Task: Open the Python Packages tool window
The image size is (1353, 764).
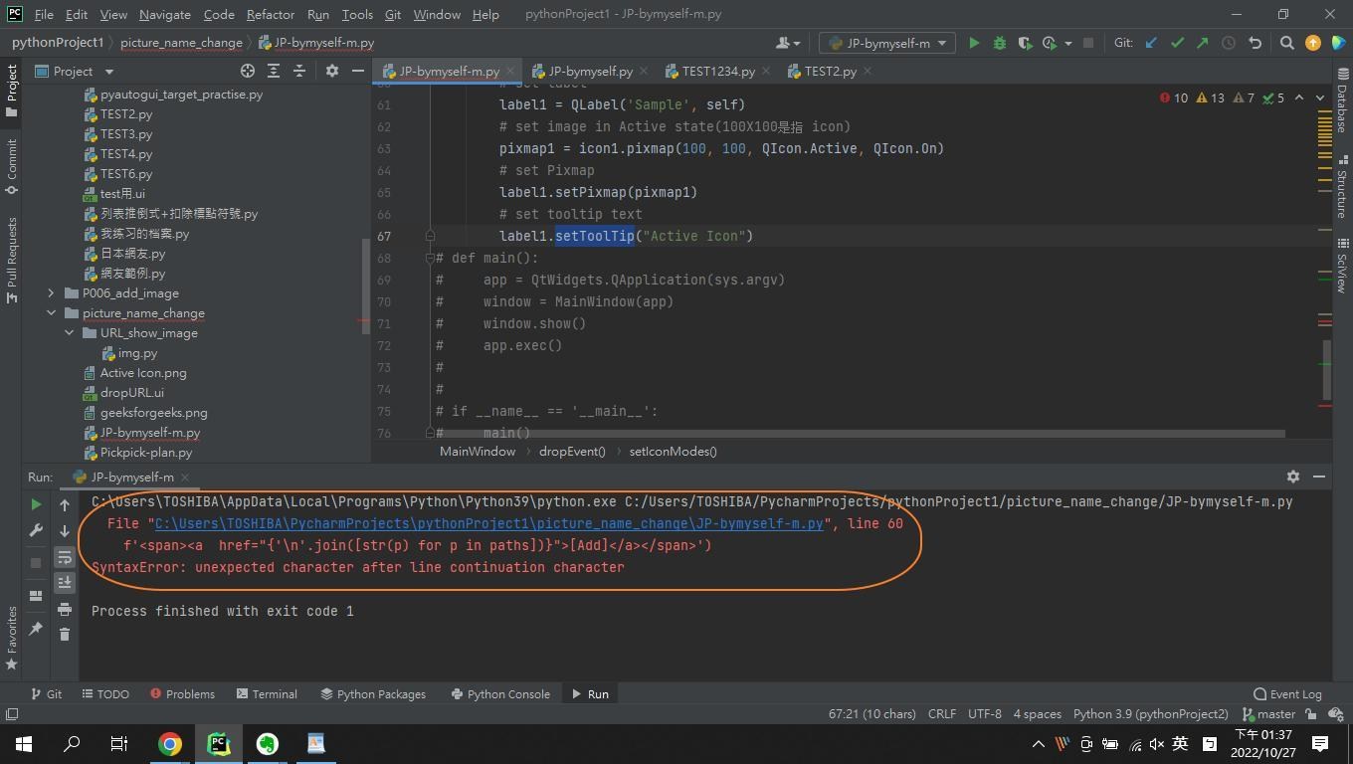Action: 372,694
